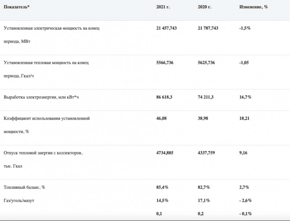Click the 9,16 change cell

click(243, 153)
